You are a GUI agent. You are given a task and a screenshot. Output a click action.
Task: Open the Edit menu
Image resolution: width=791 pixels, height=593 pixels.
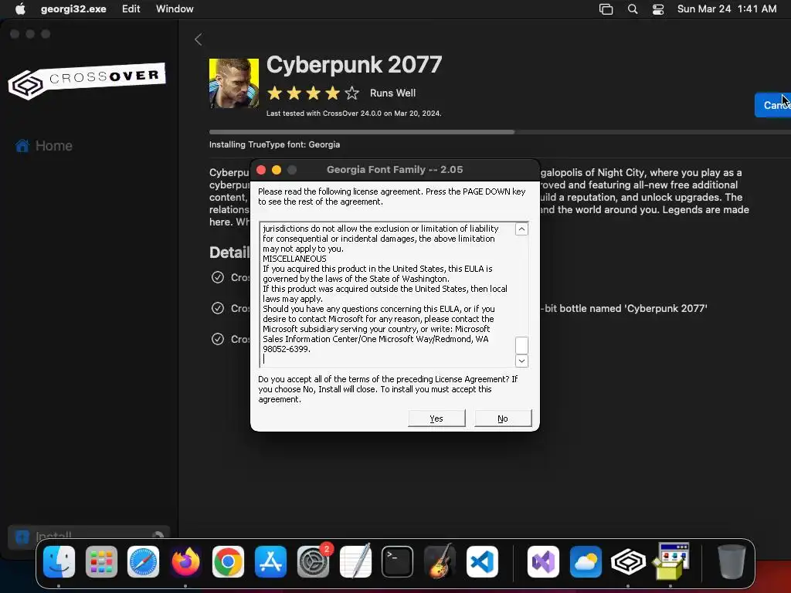click(131, 8)
